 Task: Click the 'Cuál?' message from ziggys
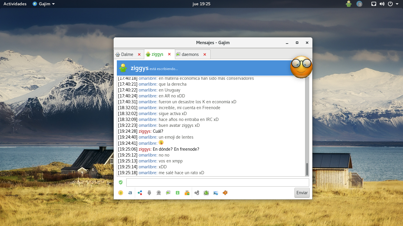(x=158, y=131)
